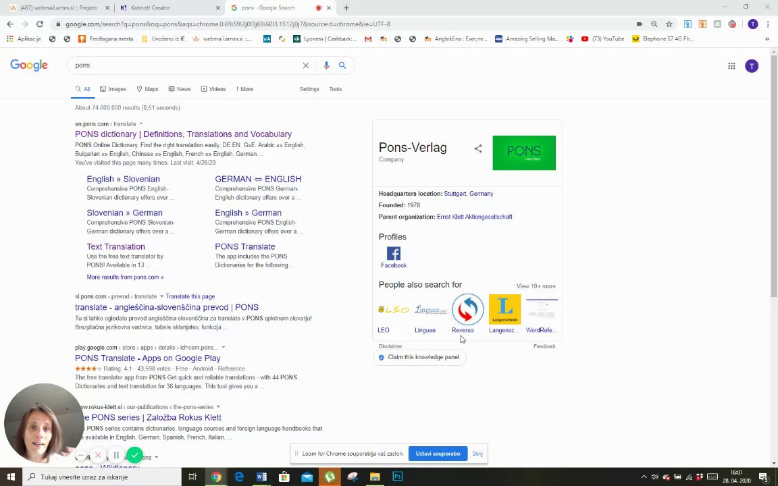The width and height of the screenshot is (778, 486).
Task: Bookmark this page with the star icon
Action: click(x=669, y=24)
